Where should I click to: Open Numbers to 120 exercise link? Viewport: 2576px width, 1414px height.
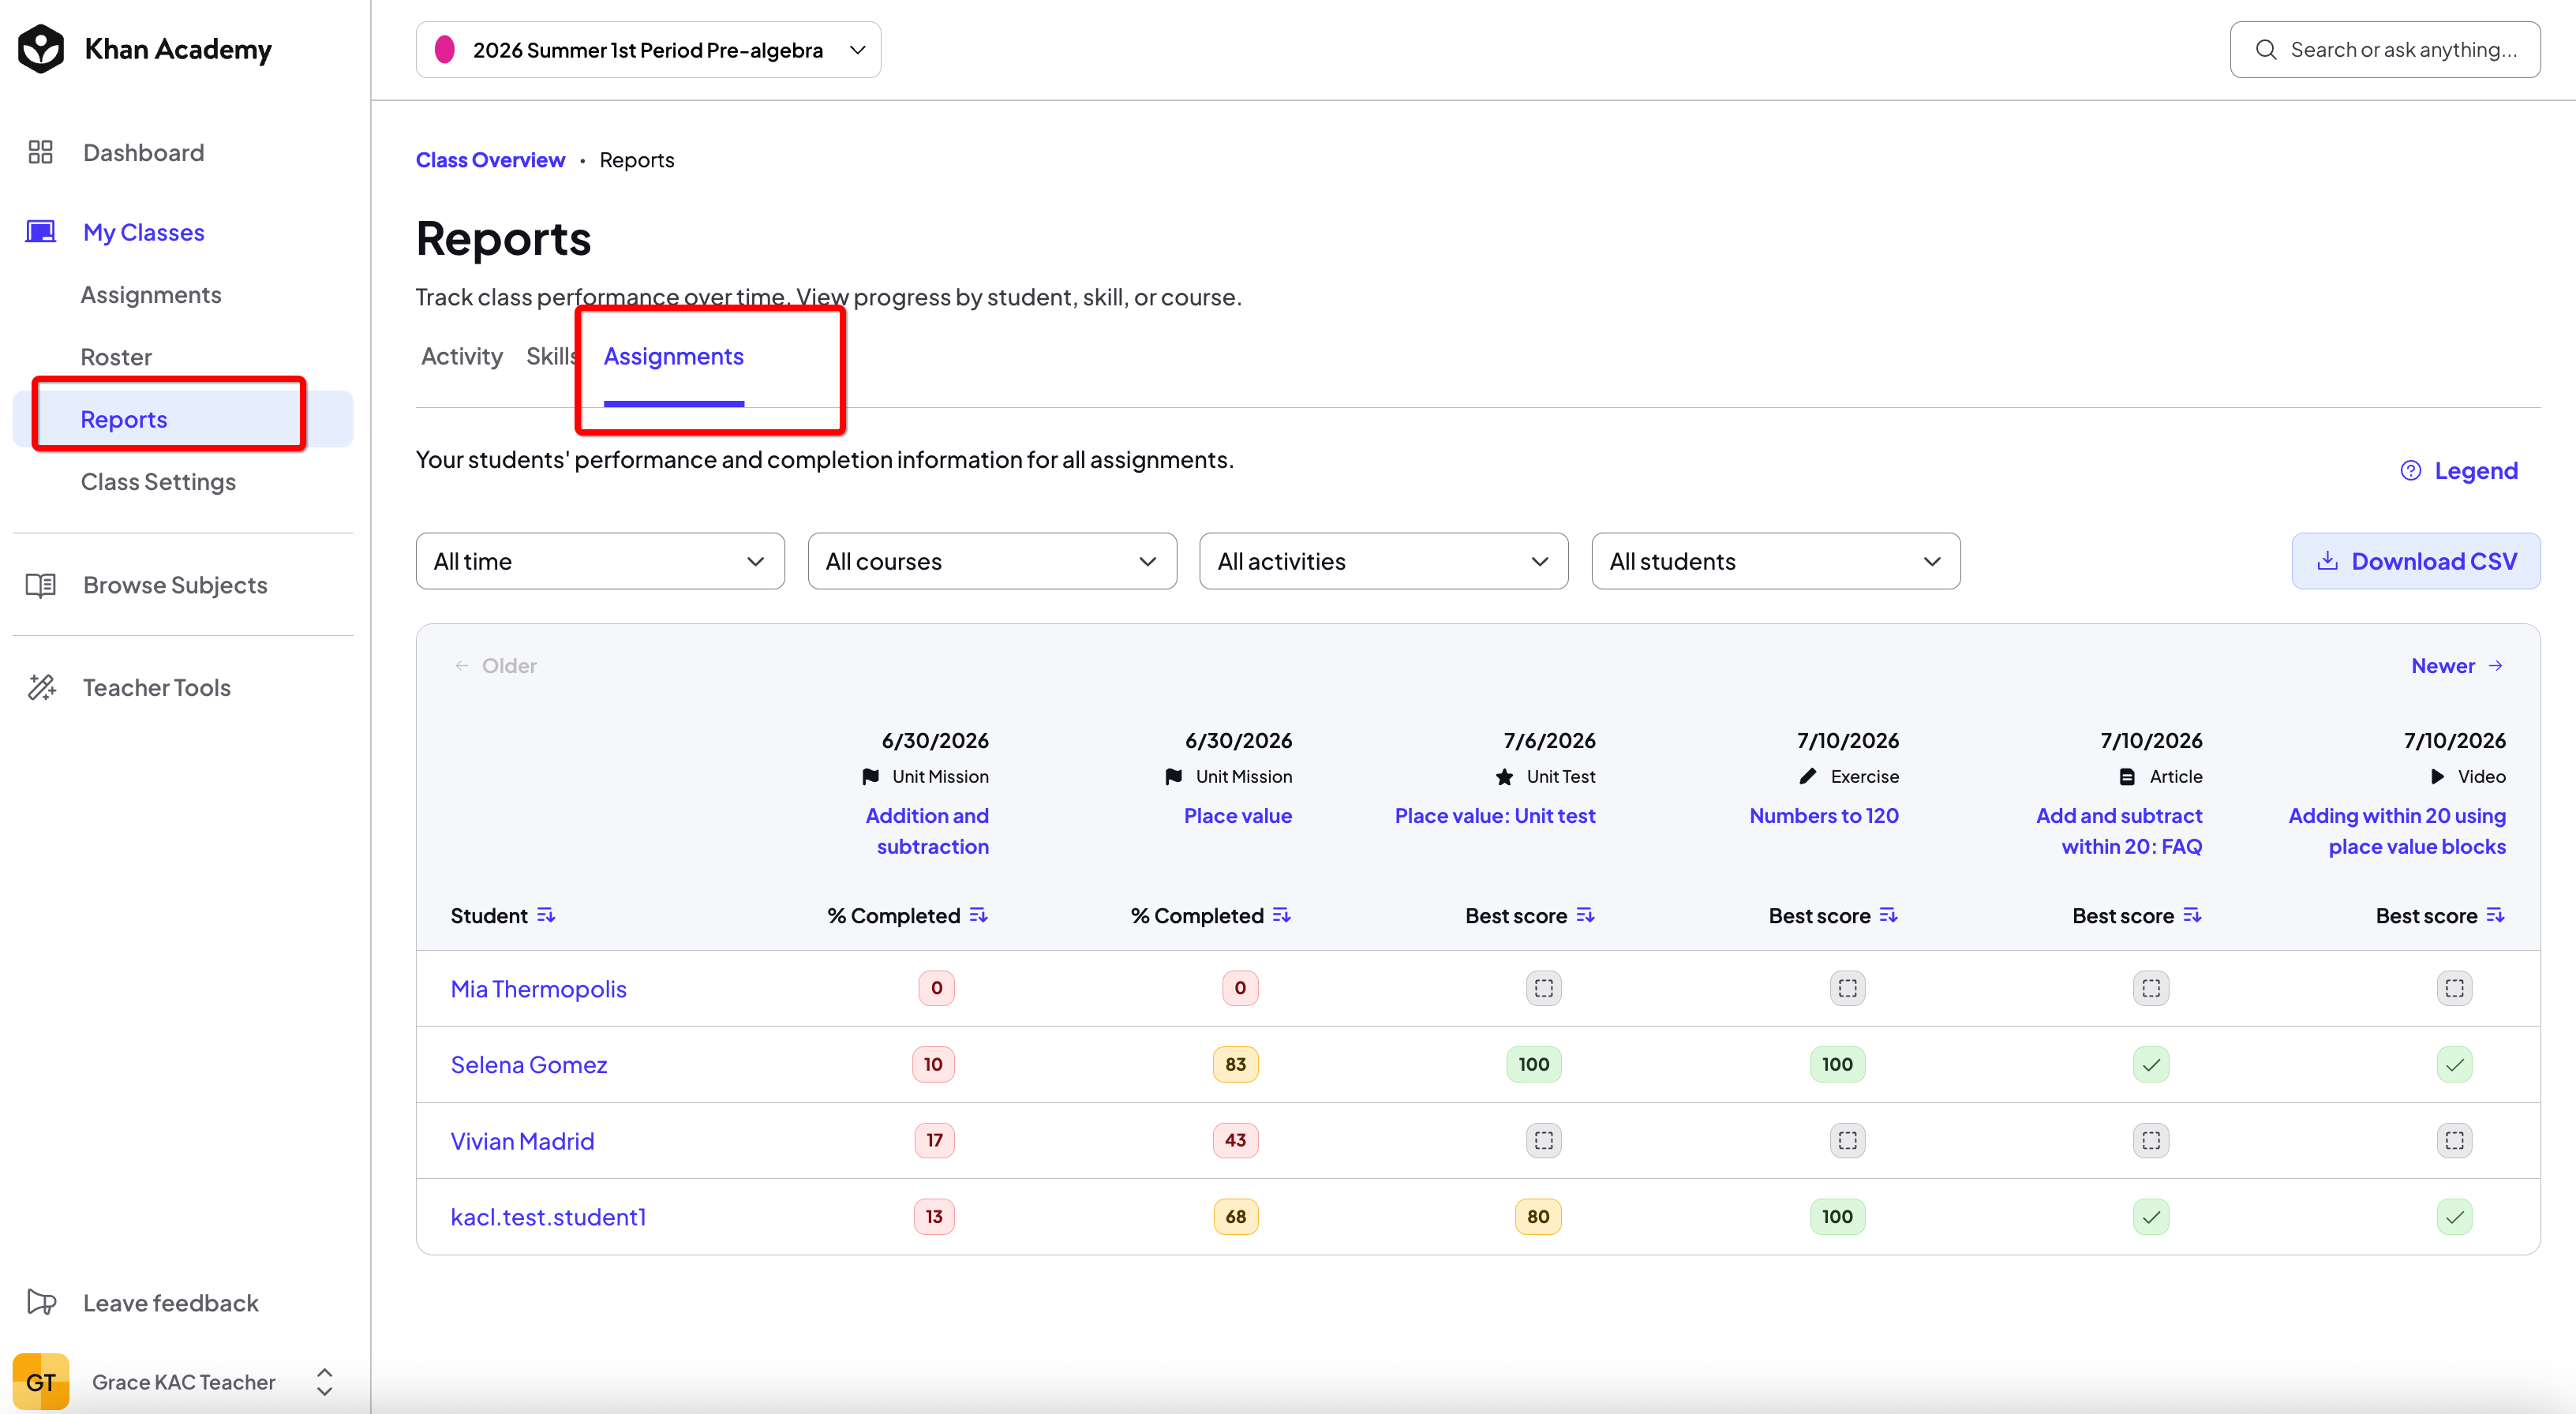(x=1824, y=816)
